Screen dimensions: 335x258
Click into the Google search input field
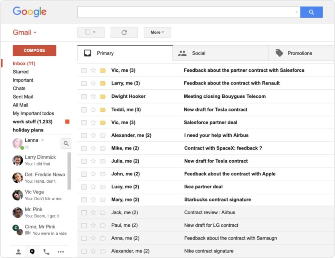point(189,12)
